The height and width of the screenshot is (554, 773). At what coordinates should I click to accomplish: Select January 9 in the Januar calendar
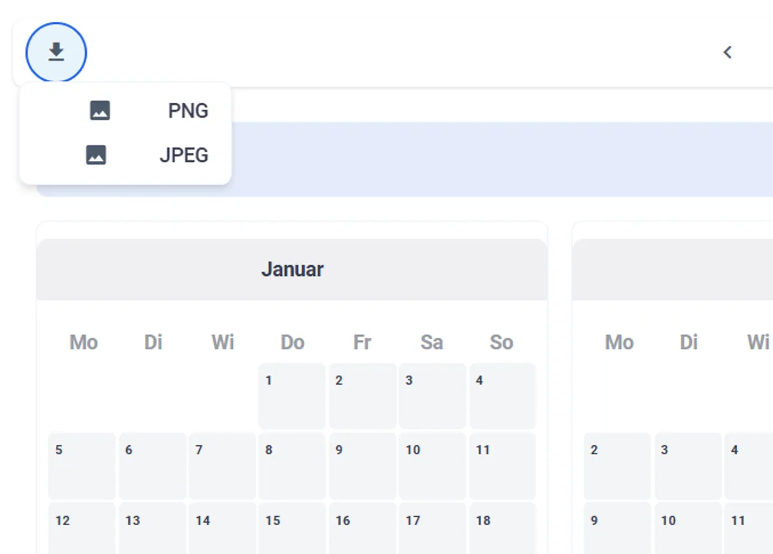(362, 465)
